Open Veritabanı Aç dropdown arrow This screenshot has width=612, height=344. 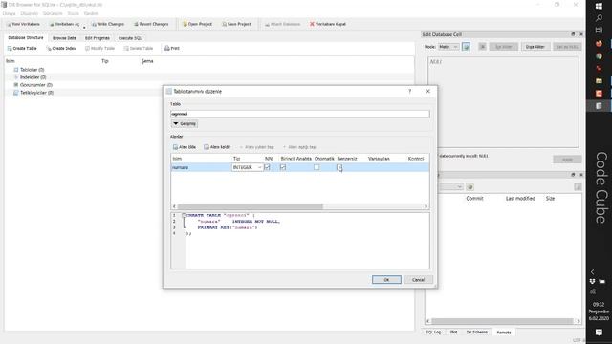(x=84, y=27)
